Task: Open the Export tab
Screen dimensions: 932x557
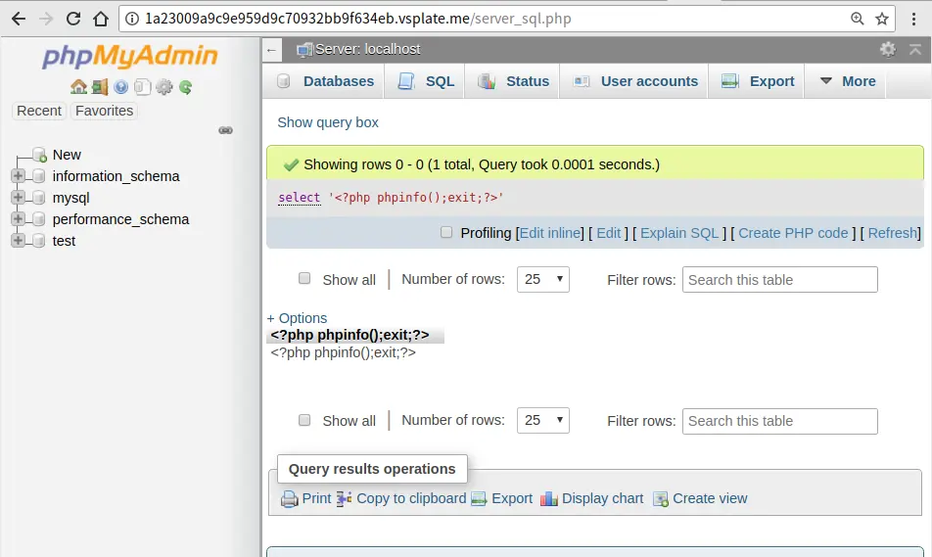Action: pyautogui.click(x=757, y=81)
